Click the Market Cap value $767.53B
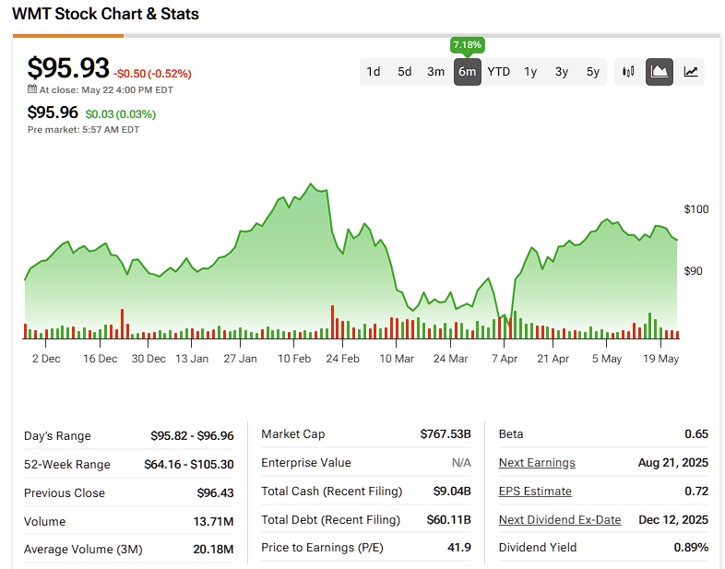This screenshot has width=725, height=569. [446, 434]
